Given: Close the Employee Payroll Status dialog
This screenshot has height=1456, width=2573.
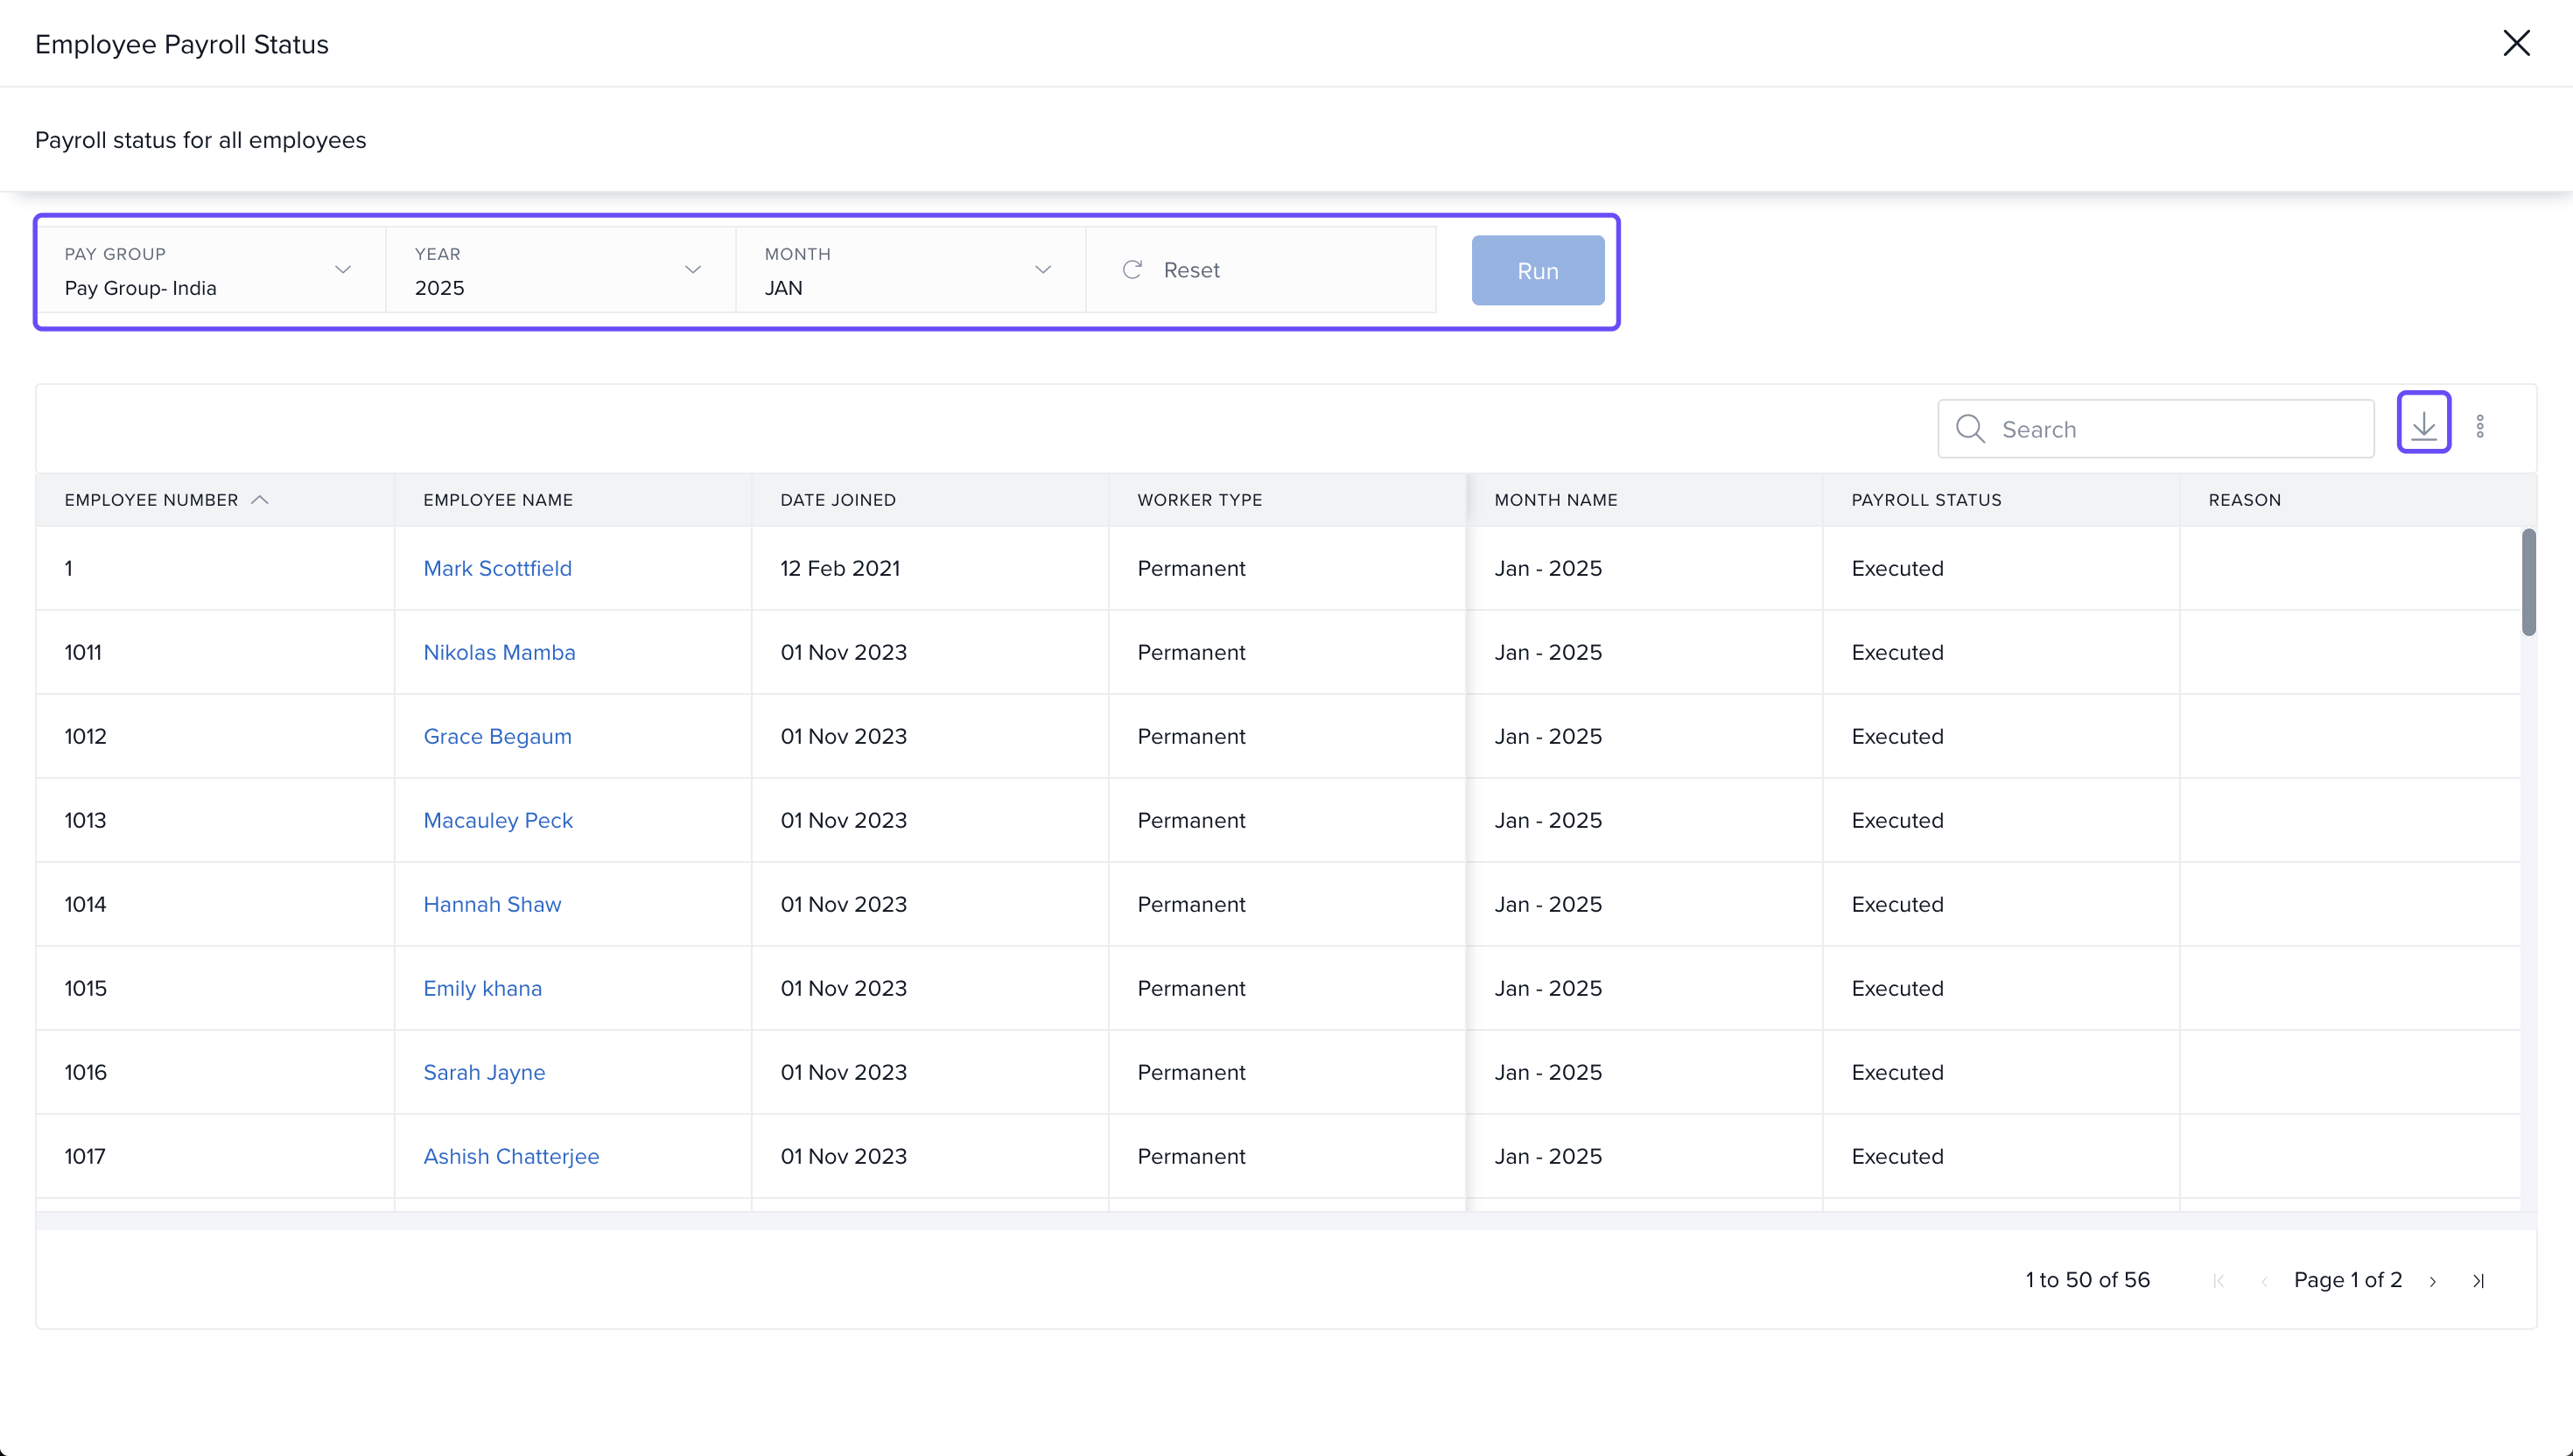Looking at the screenshot, I should tap(2516, 43).
